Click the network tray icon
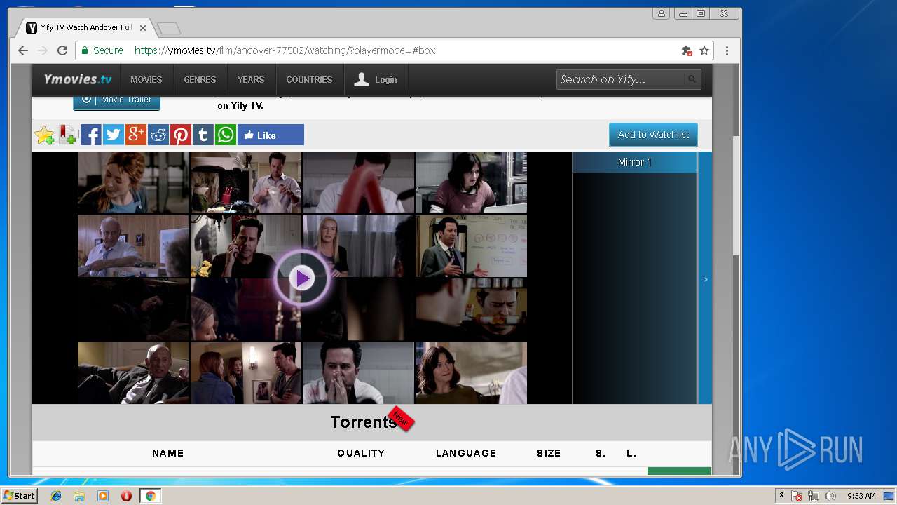Image resolution: width=897 pixels, height=505 pixels. (814, 496)
